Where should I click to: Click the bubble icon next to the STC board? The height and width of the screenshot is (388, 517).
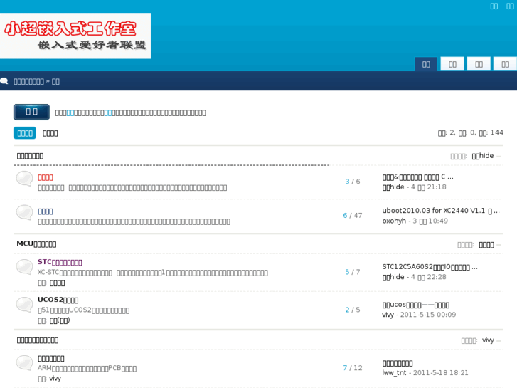[x=24, y=267]
